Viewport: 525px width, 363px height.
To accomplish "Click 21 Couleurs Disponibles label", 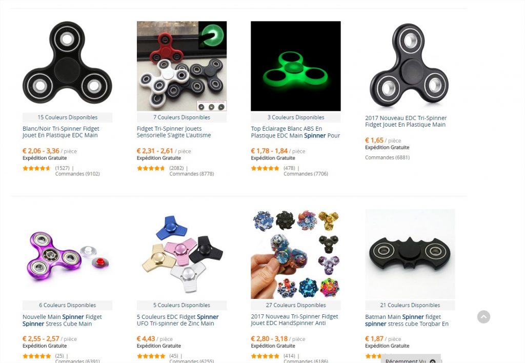I will (410, 306).
